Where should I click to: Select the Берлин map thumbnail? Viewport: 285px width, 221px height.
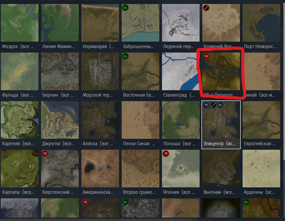(x=60, y=72)
